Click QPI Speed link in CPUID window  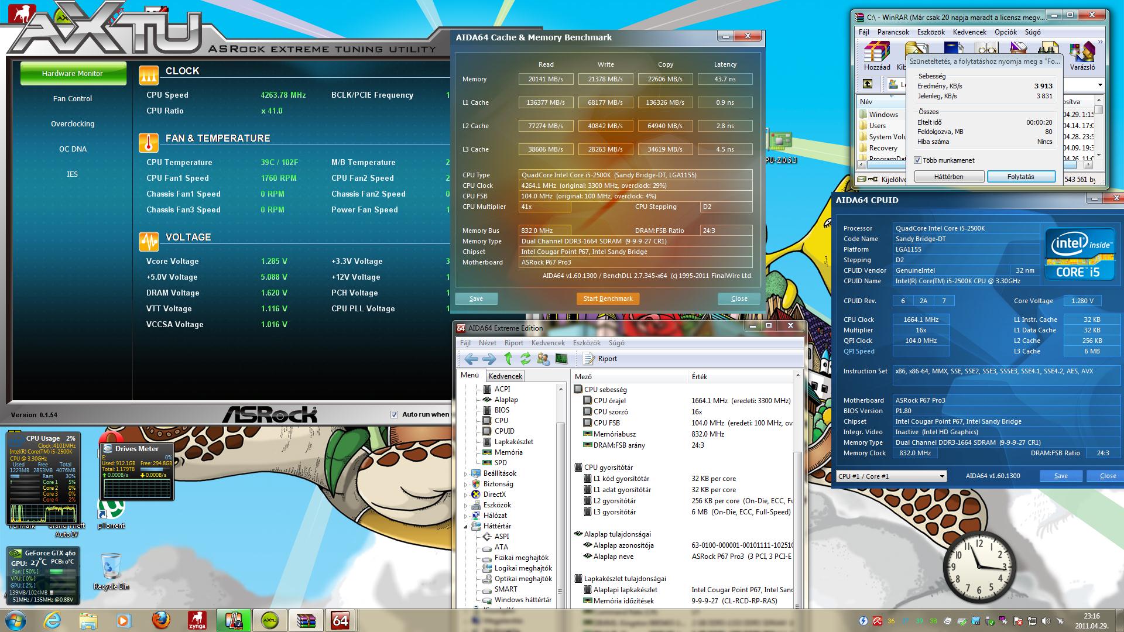(x=859, y=351)
